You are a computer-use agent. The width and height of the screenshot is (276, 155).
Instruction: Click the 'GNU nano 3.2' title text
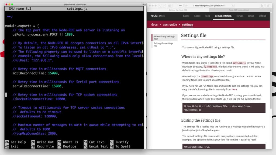tap(20, 9)
